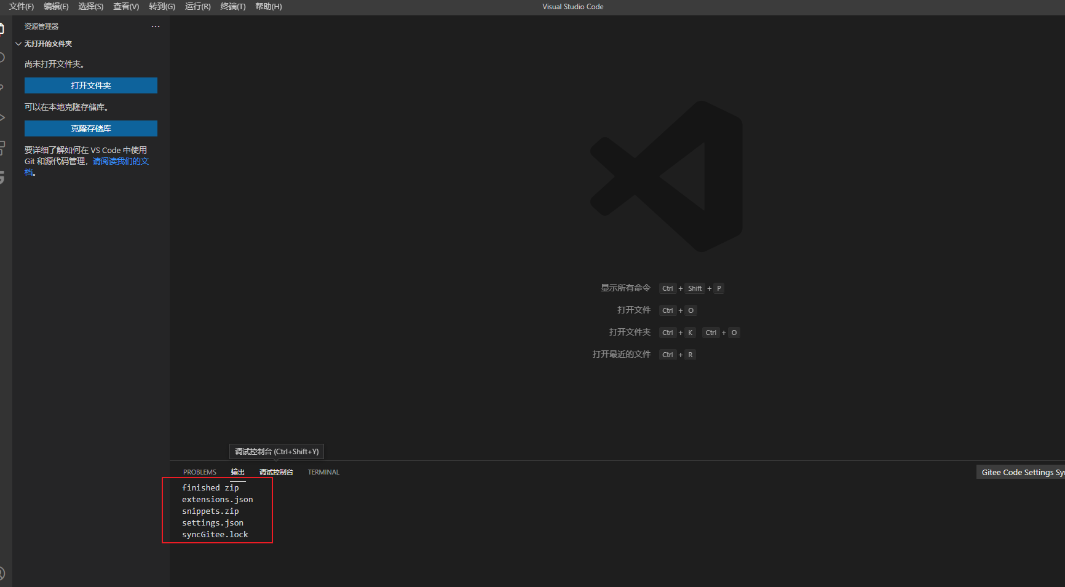Open the 文件(F) menu
Image resolution: width=1065 pixels, height=587 pixels.
[x=22, y=6]
